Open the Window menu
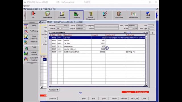Viewport: 182px width, 102px height. click(x=26, y=6)
